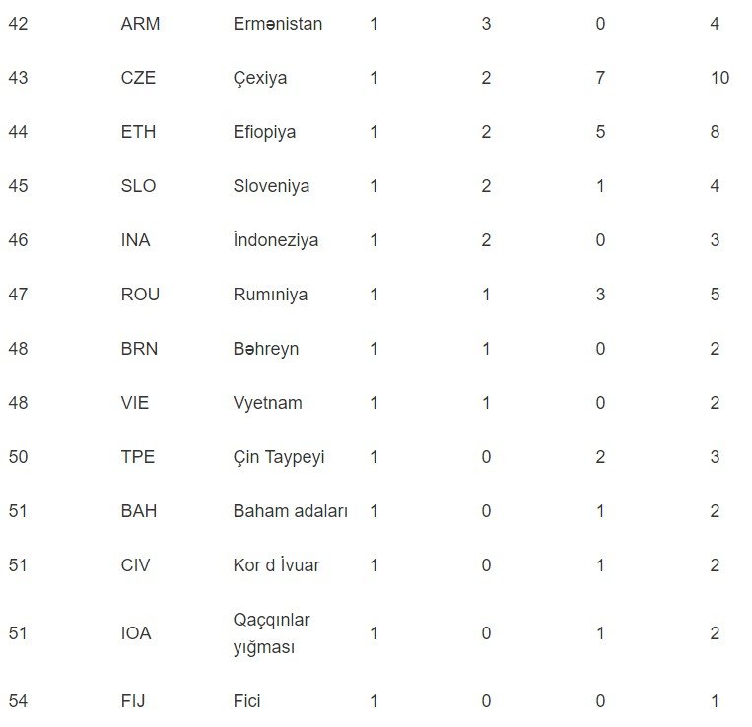Viewport: 752px width, 727px height.
Task: Click the Vyetnam country name
Action: (x=268, y=403)
